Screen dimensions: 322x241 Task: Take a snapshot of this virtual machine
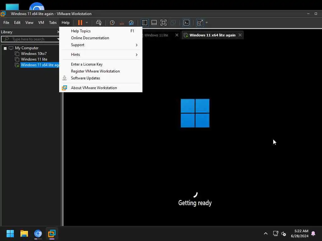coord(112,23)
